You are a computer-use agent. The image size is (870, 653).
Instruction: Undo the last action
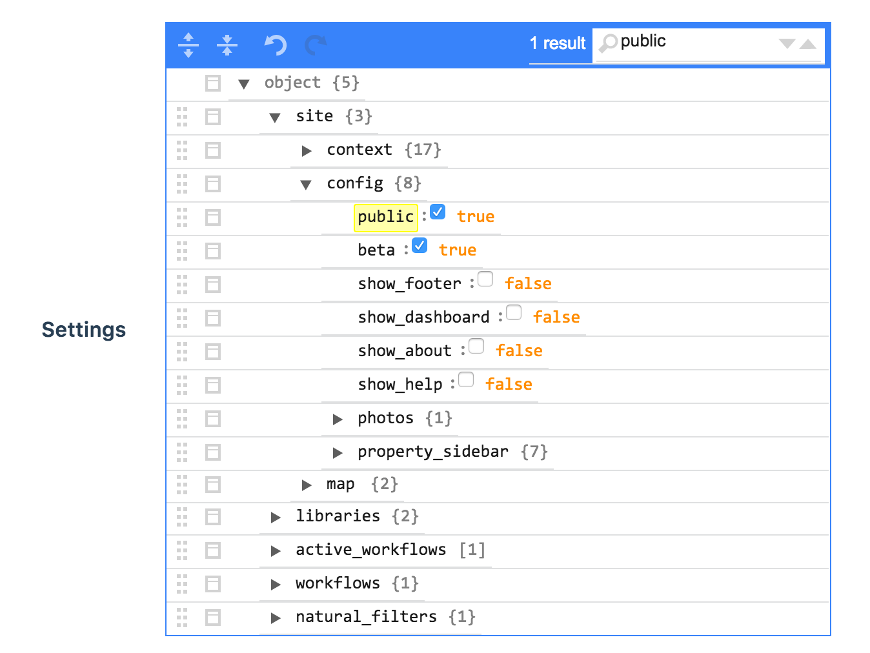[x=276, y=45]
